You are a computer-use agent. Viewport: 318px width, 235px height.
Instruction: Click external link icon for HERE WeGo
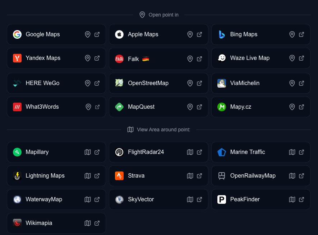click(x=97, y=83)
